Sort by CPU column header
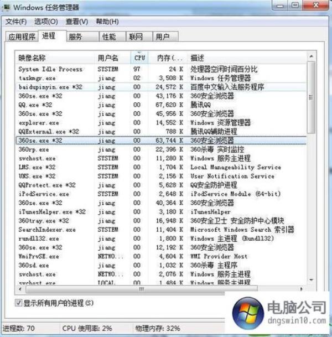The width and height of the screenshot is (332, 337). [x=139, y=58]
